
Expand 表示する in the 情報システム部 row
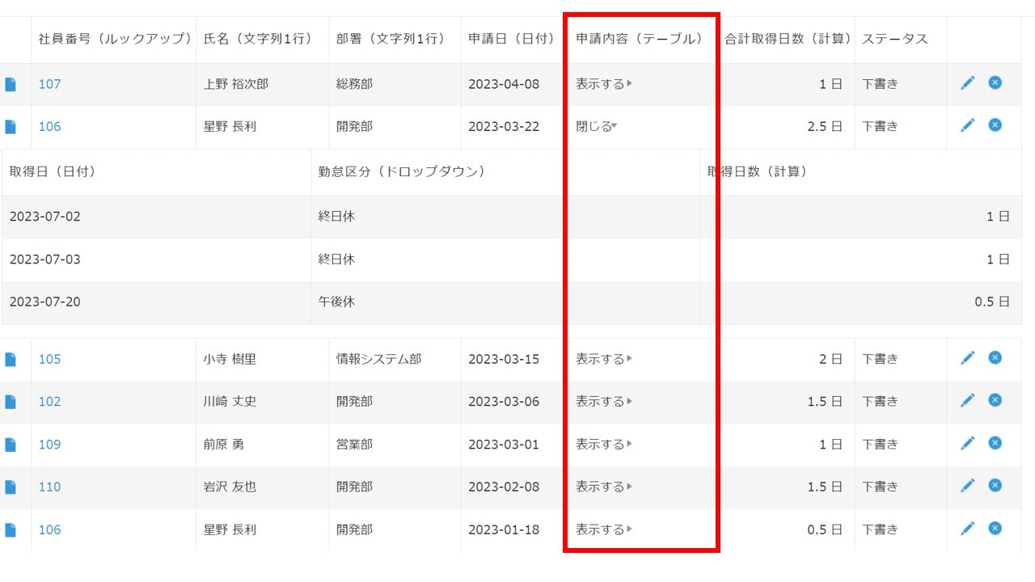pyautogui.click(x=603, y=359)
